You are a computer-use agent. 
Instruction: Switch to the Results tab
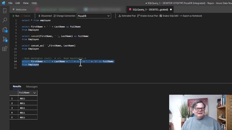(x=17, y=87)
